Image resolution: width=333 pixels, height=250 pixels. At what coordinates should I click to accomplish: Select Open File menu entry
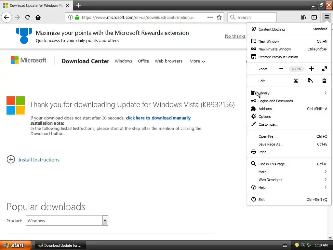coord(289,136)
